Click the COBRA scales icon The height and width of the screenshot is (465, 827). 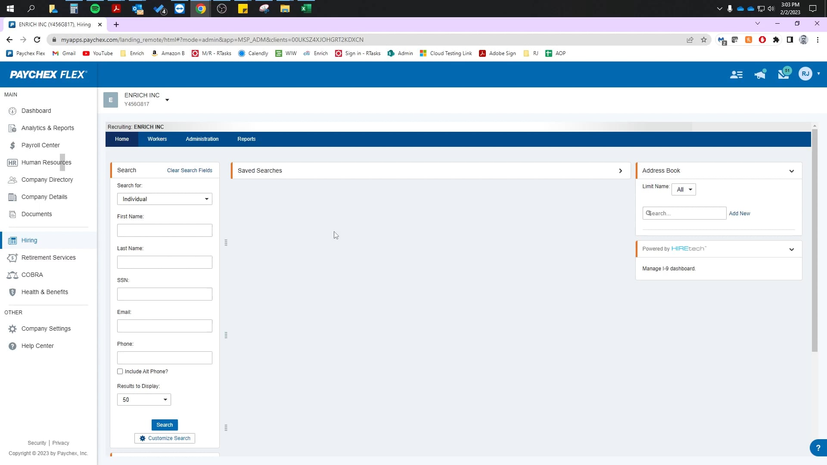(x=12, y=275)
